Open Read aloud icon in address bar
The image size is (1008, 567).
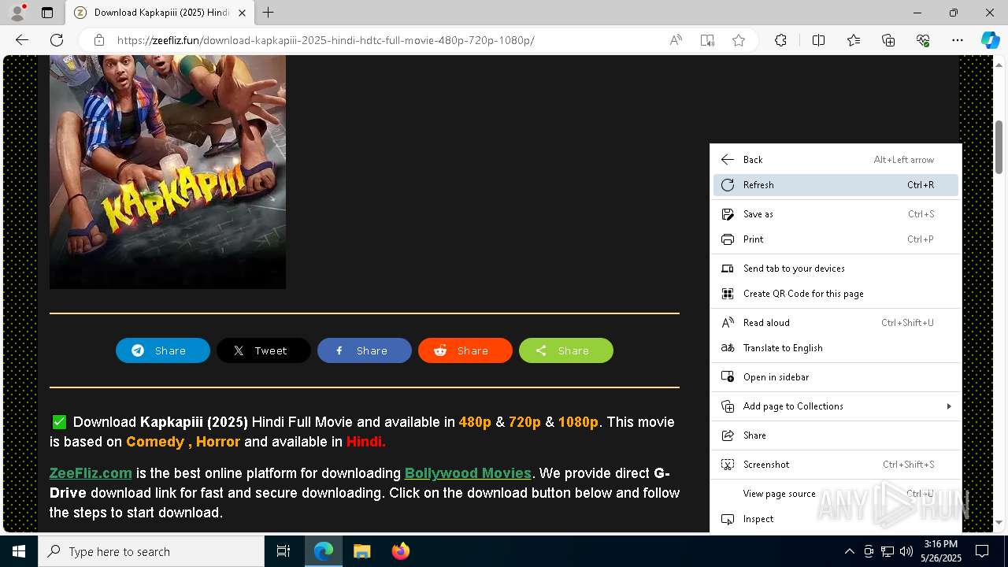click(x=676, y=40)
